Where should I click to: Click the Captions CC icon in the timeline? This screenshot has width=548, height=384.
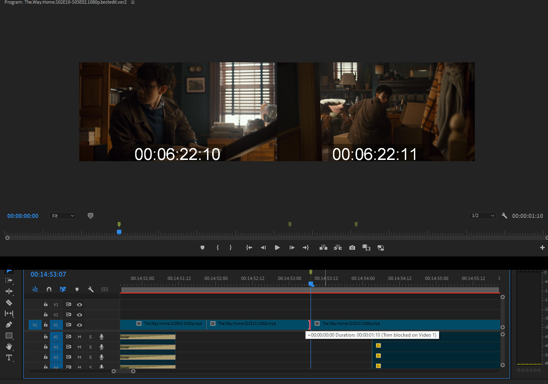(x=105, y=289)
